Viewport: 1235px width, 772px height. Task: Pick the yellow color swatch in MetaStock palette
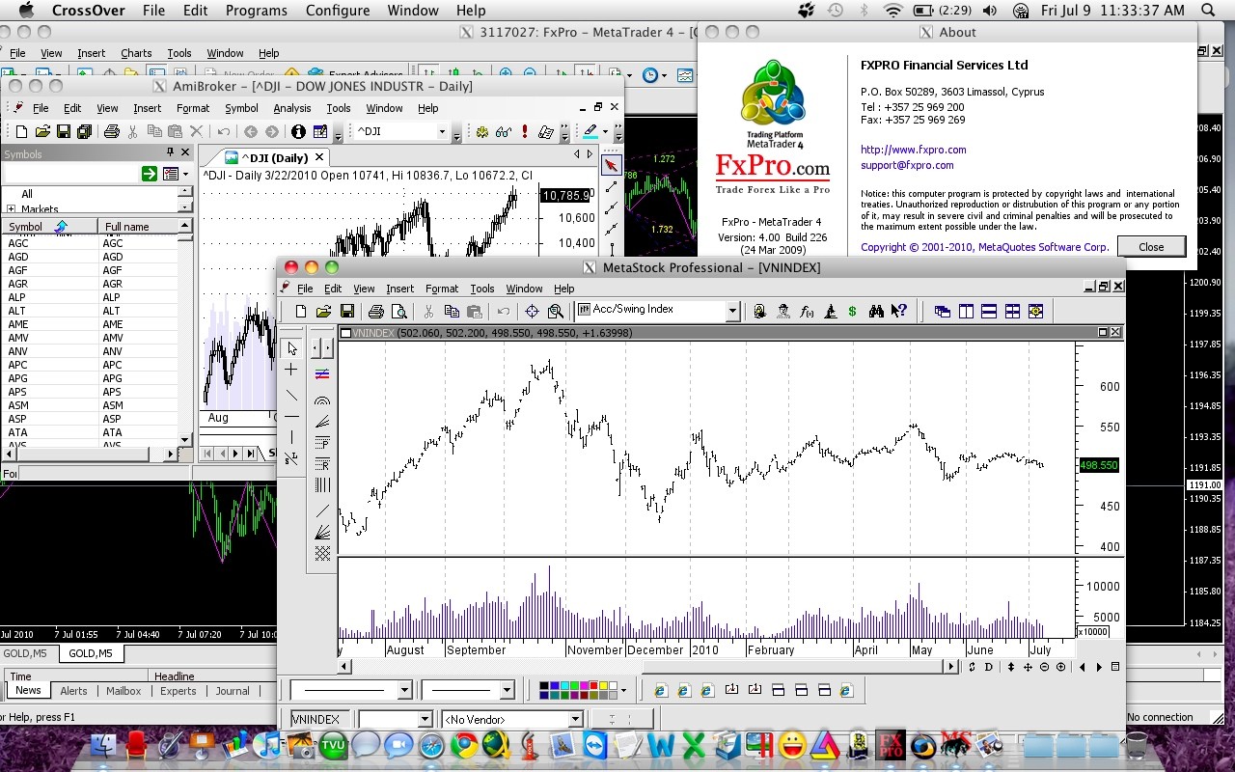603,685
